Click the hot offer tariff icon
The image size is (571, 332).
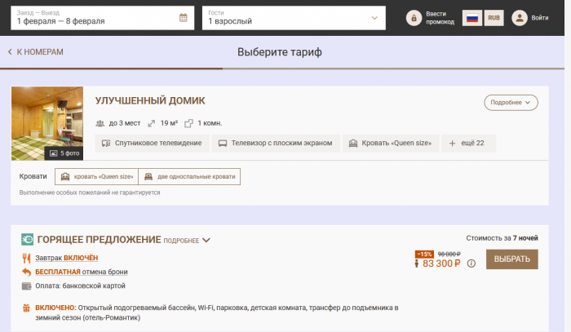27,240
